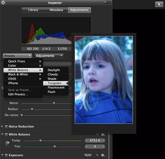The image size is (165, 159).
Task: Switch to the Metadata tab
Action: (56, 10)
